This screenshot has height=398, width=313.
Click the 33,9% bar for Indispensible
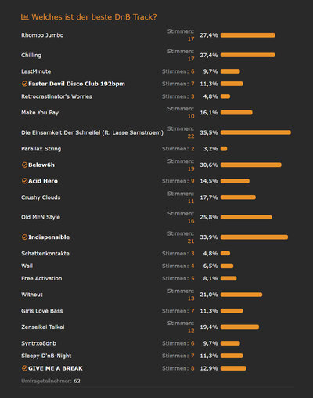254,237
